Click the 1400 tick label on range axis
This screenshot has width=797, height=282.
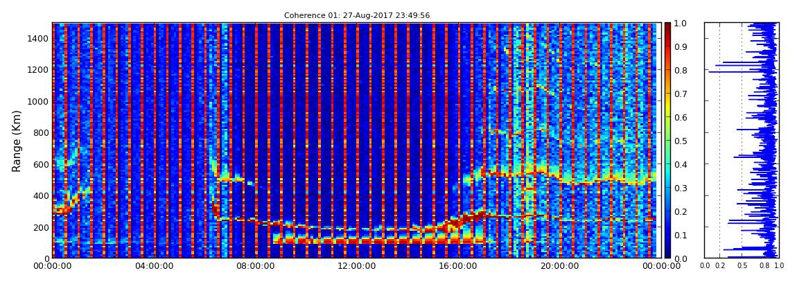(39, 39)
